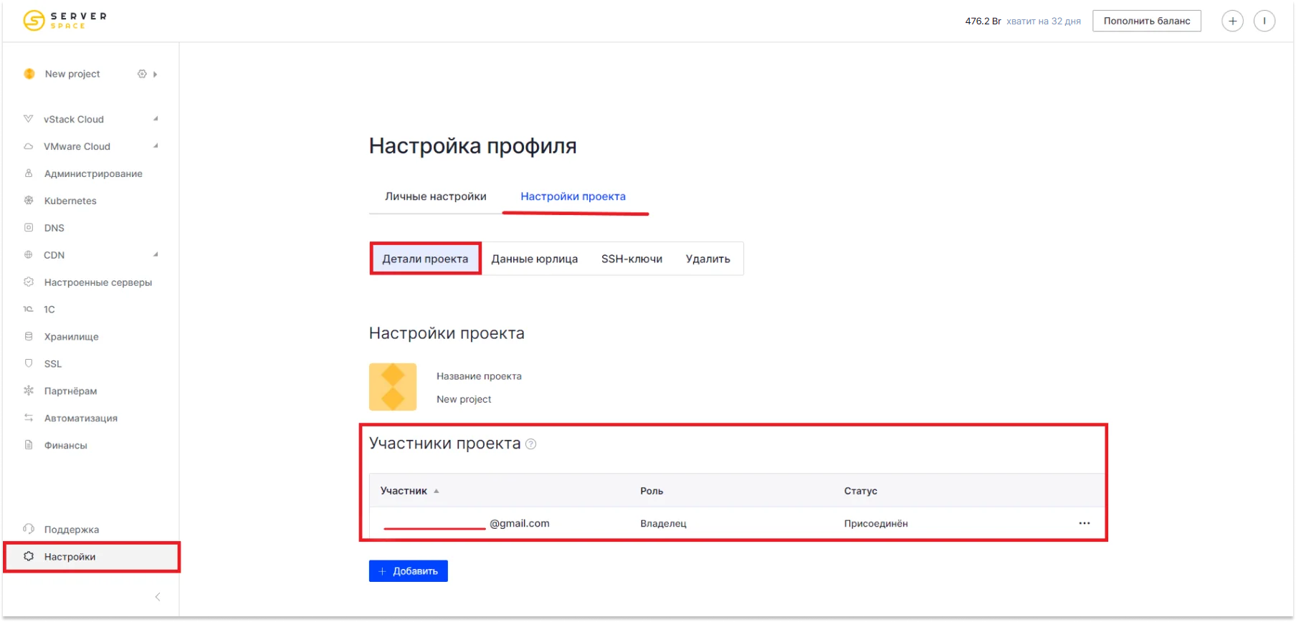The image size is (1296, 622).
Task: Expand the New project switcher arrow
Action: [155, 74]
